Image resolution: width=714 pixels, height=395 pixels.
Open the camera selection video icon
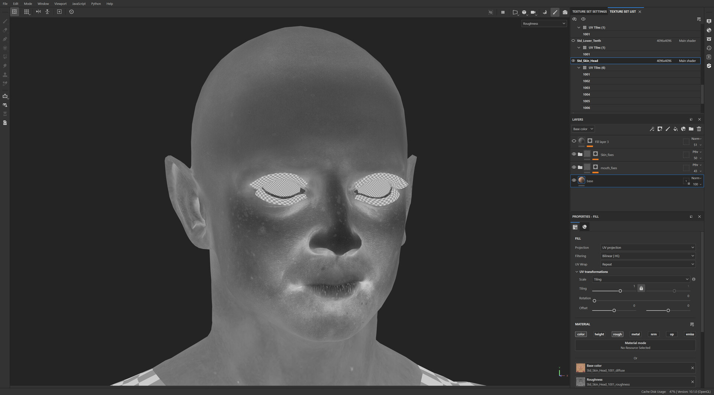click(x=533, y=12)
